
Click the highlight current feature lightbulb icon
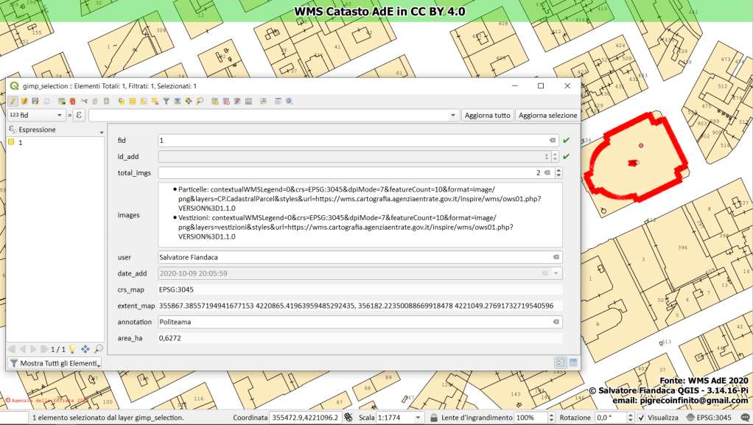pos(72,349)
